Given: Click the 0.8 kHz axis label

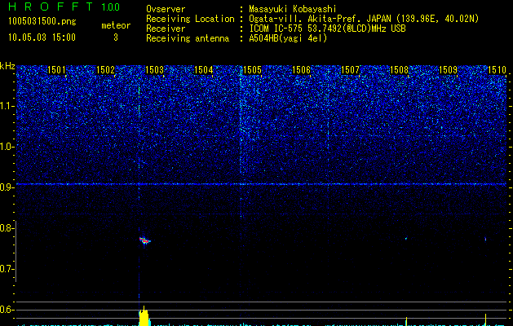Looking at the screenshot, I should [7, 228].
